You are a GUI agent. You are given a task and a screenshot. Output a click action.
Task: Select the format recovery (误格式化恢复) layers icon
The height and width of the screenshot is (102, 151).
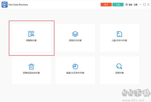[75, 34]
